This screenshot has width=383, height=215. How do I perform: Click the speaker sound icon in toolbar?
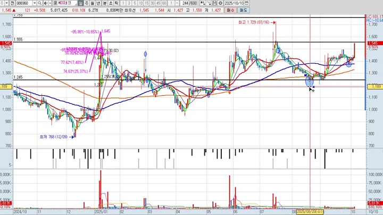click(46, 3)
